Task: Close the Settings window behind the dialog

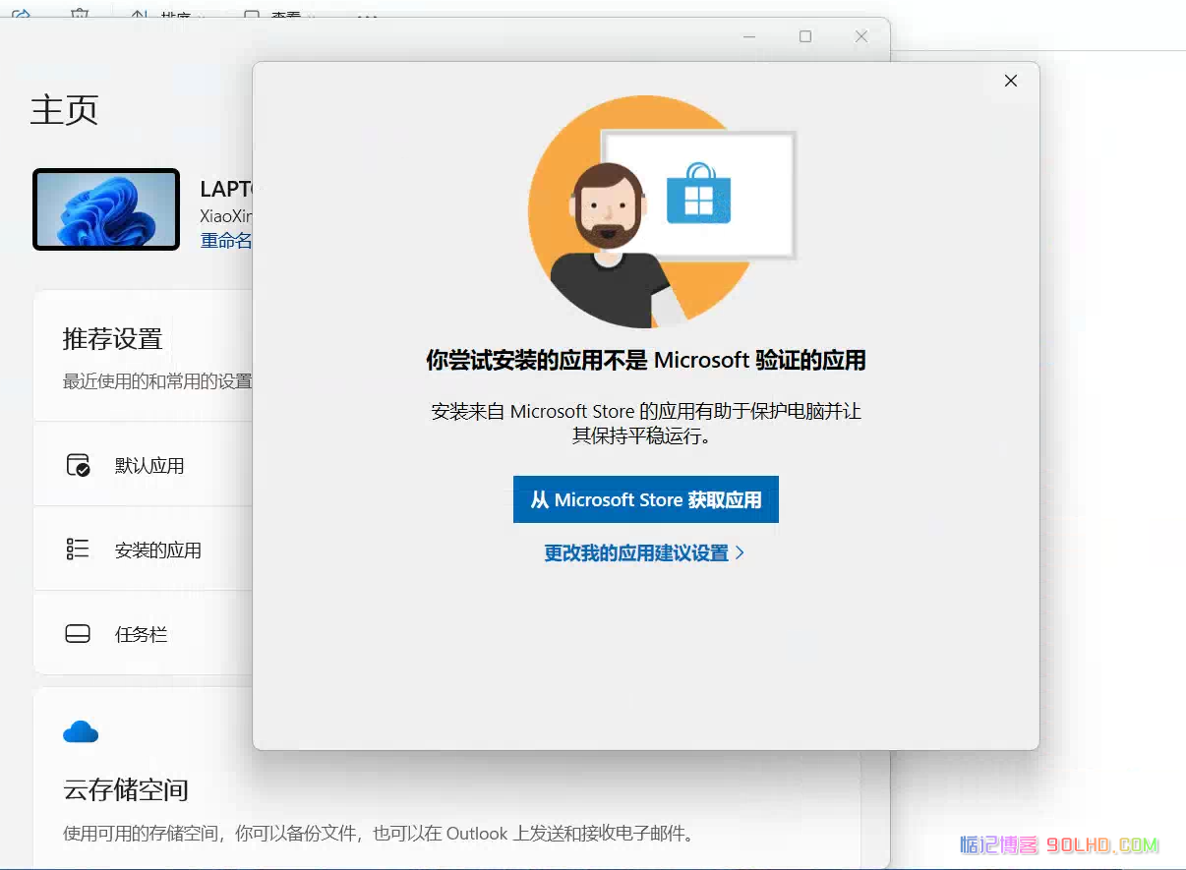Action: point(861,36)
